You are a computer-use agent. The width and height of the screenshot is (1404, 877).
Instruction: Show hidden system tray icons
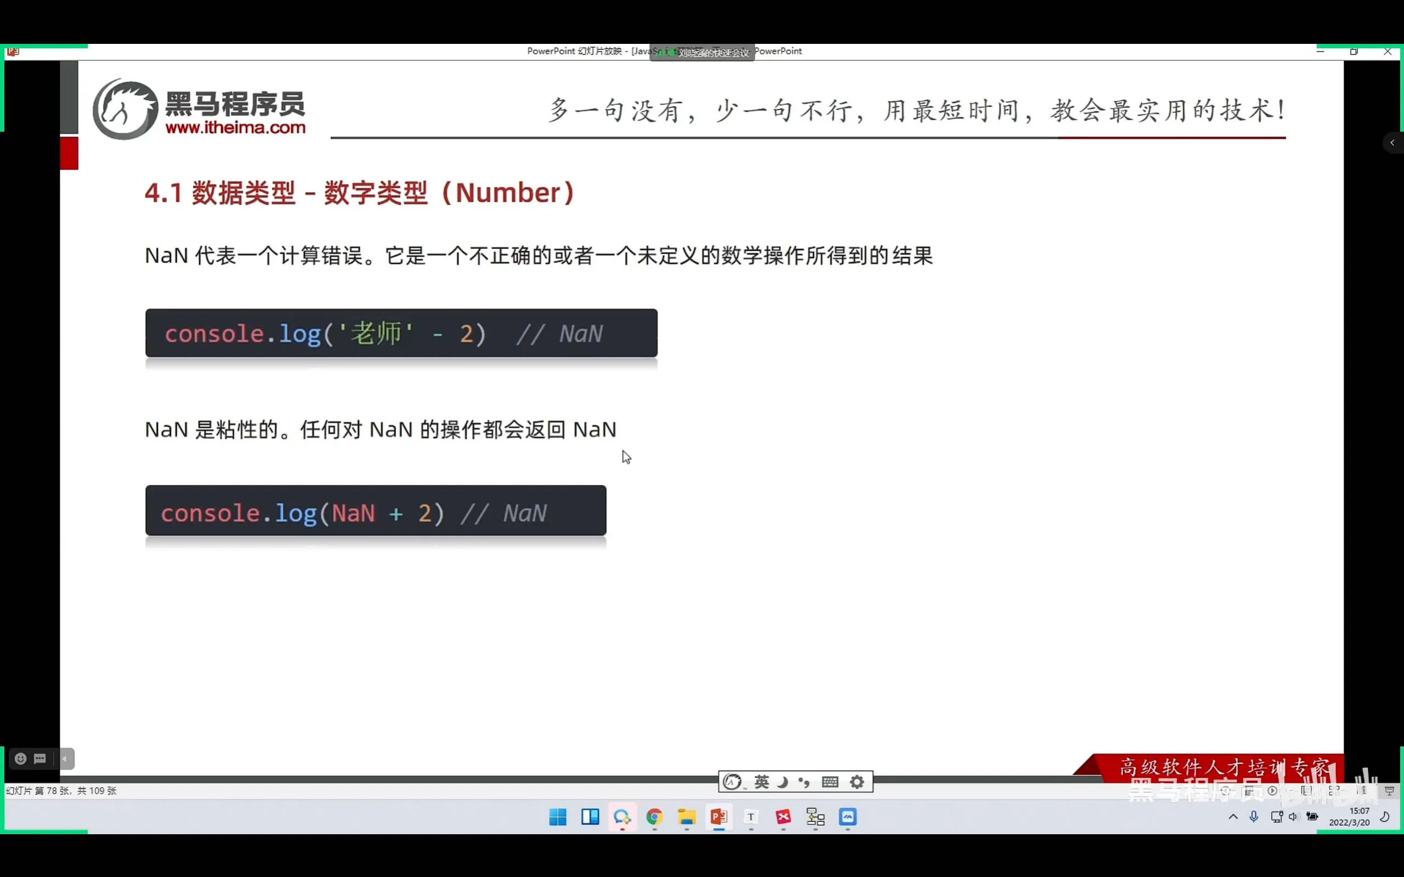tap(1233, 817)
